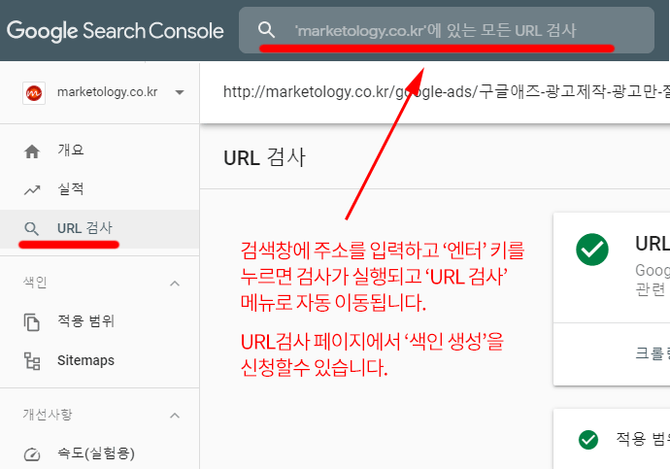Click the sitemap tree icon beside Sitemaps
Viewport: 670px width, 469px height.
tap(32, 360)
